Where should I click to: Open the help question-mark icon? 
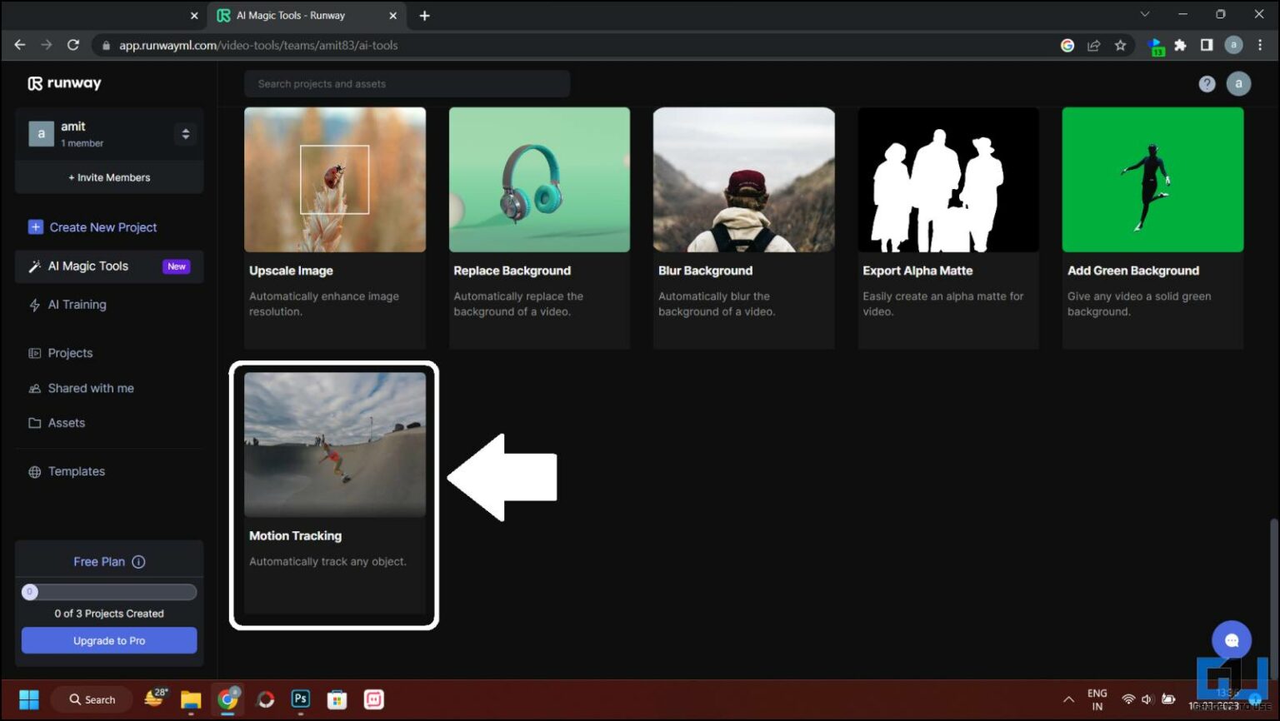tap(1207, 83)
